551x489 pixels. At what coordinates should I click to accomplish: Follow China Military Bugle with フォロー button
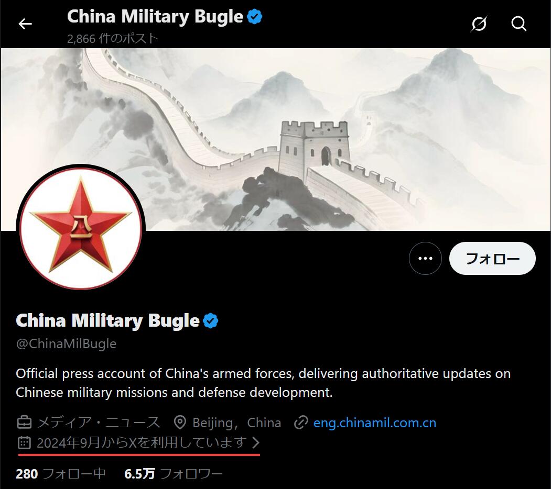[492, 258]
